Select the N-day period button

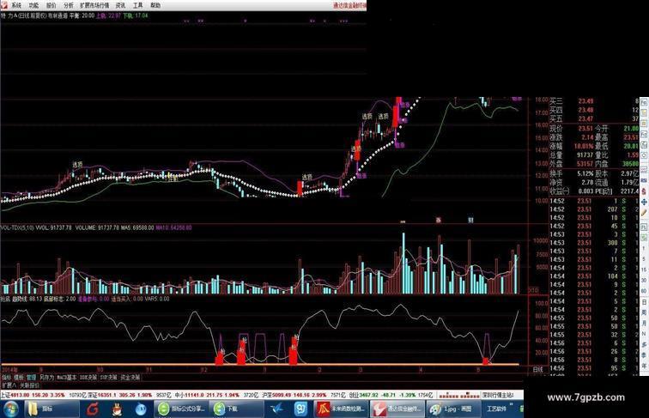pos(644,334)
